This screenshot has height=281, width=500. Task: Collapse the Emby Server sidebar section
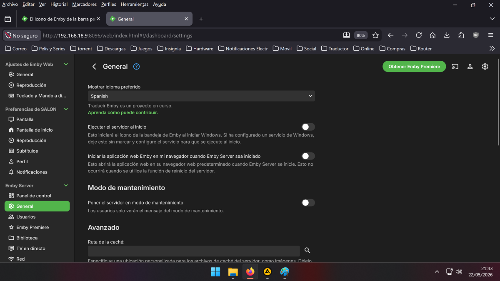(x=66, y=186)
